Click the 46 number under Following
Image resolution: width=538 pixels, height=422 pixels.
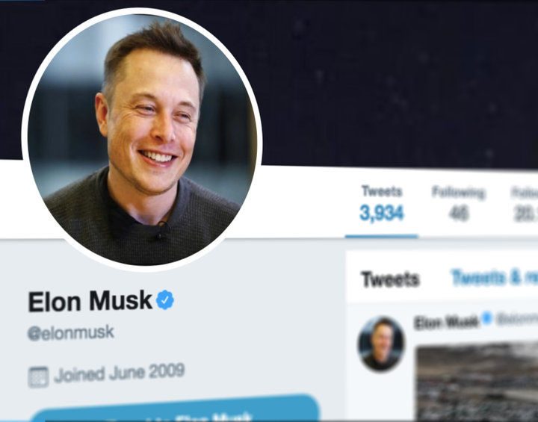point(459,214)
